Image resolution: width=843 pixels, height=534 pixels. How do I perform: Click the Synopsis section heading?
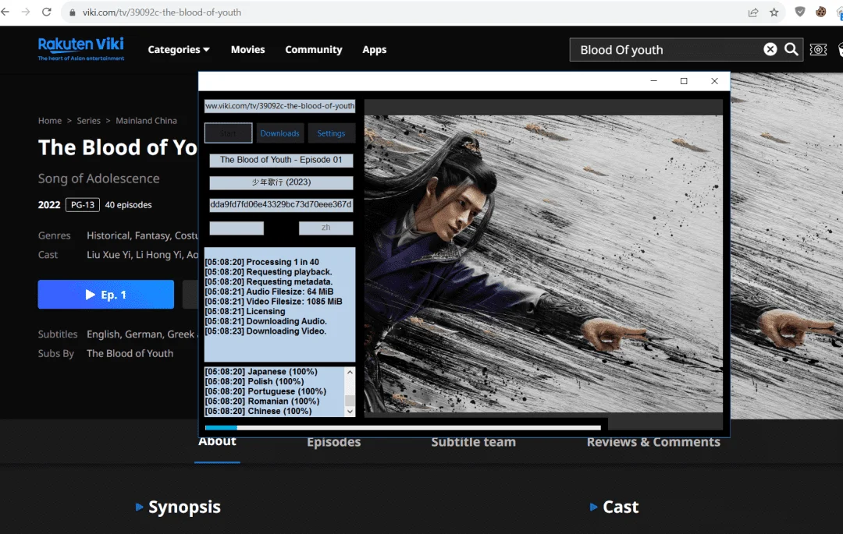click(184, 507)
